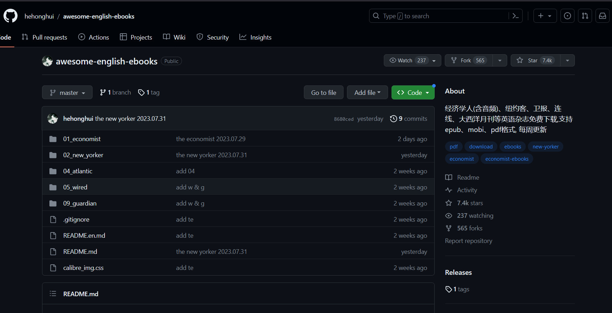Open the Releases heading link
The width and height of the screenshot is (612, 313).
pyautogui.click(x=458, y=272)
